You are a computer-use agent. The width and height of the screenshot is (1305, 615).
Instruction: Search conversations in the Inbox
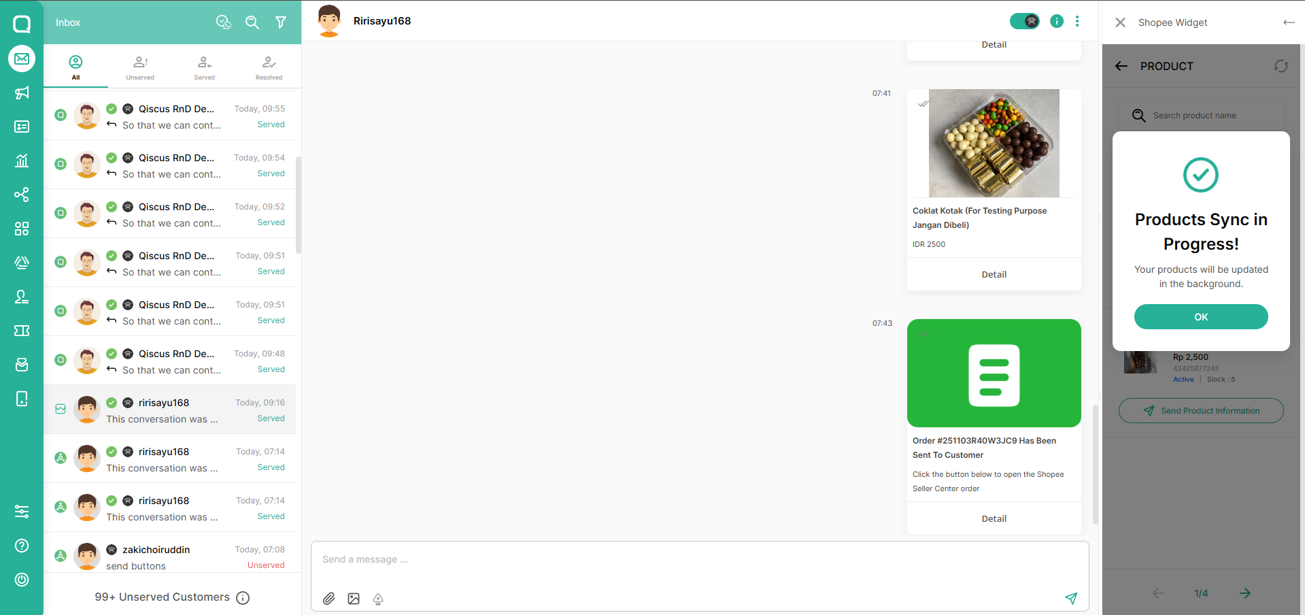coord(252,22)
